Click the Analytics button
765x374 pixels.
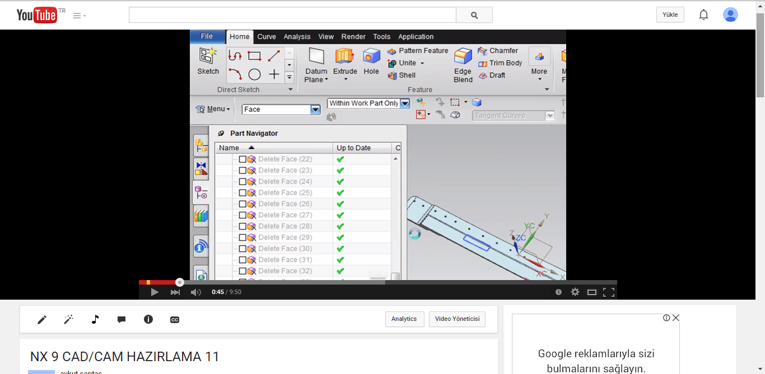click(x=404, y=319)
